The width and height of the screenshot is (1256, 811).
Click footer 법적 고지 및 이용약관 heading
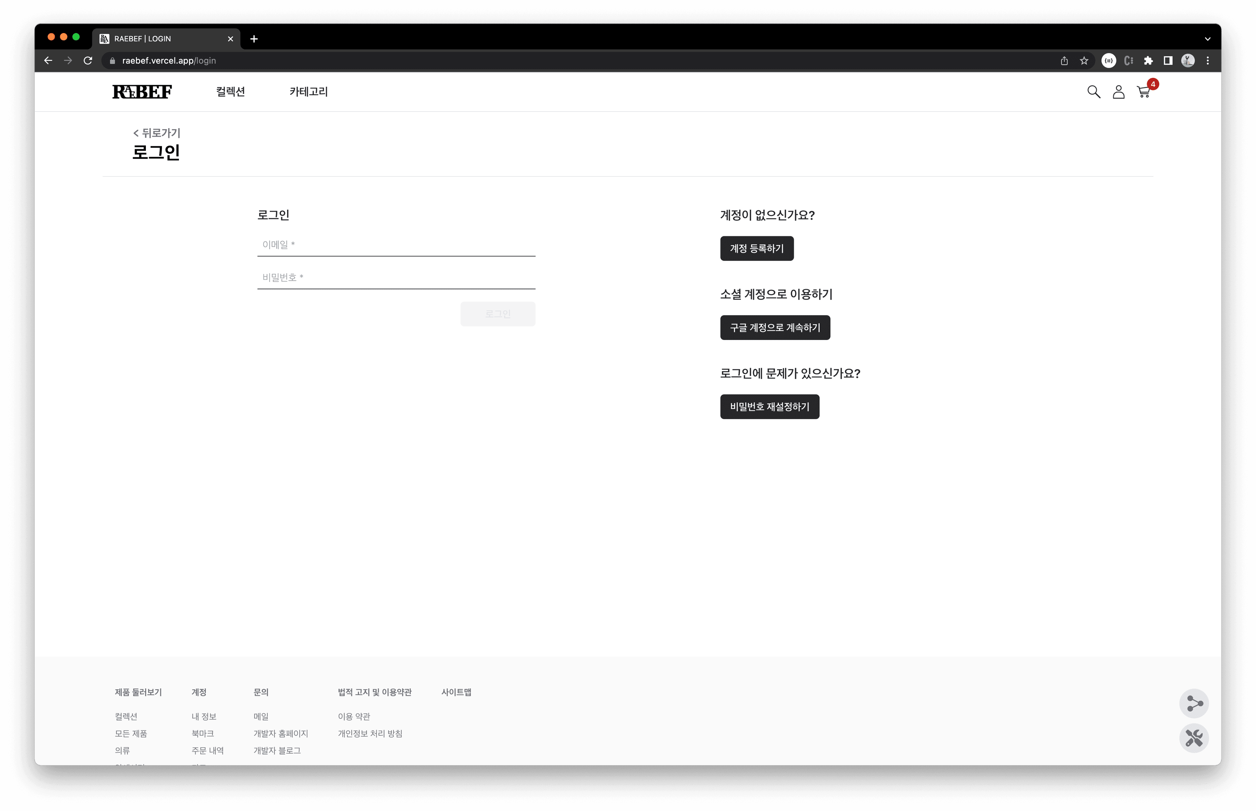click(x=374, y=692)
